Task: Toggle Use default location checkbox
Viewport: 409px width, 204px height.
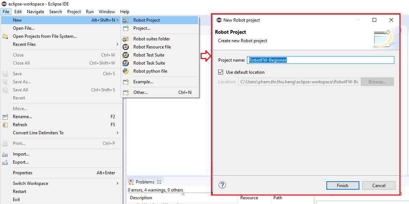Action: tap(221, 72)
